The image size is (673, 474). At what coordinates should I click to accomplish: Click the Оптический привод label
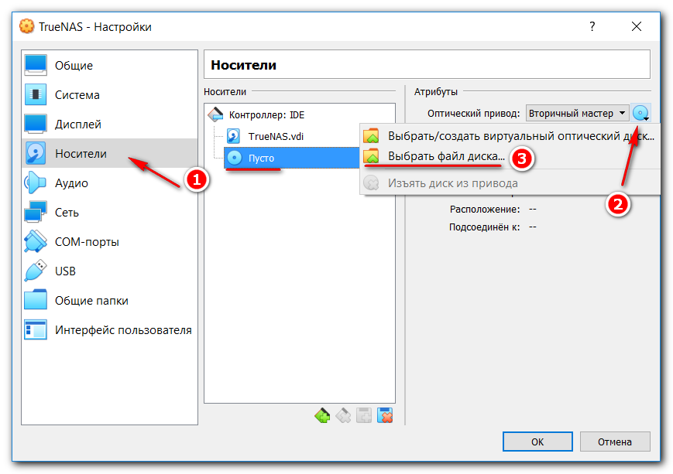click(473, 114)
